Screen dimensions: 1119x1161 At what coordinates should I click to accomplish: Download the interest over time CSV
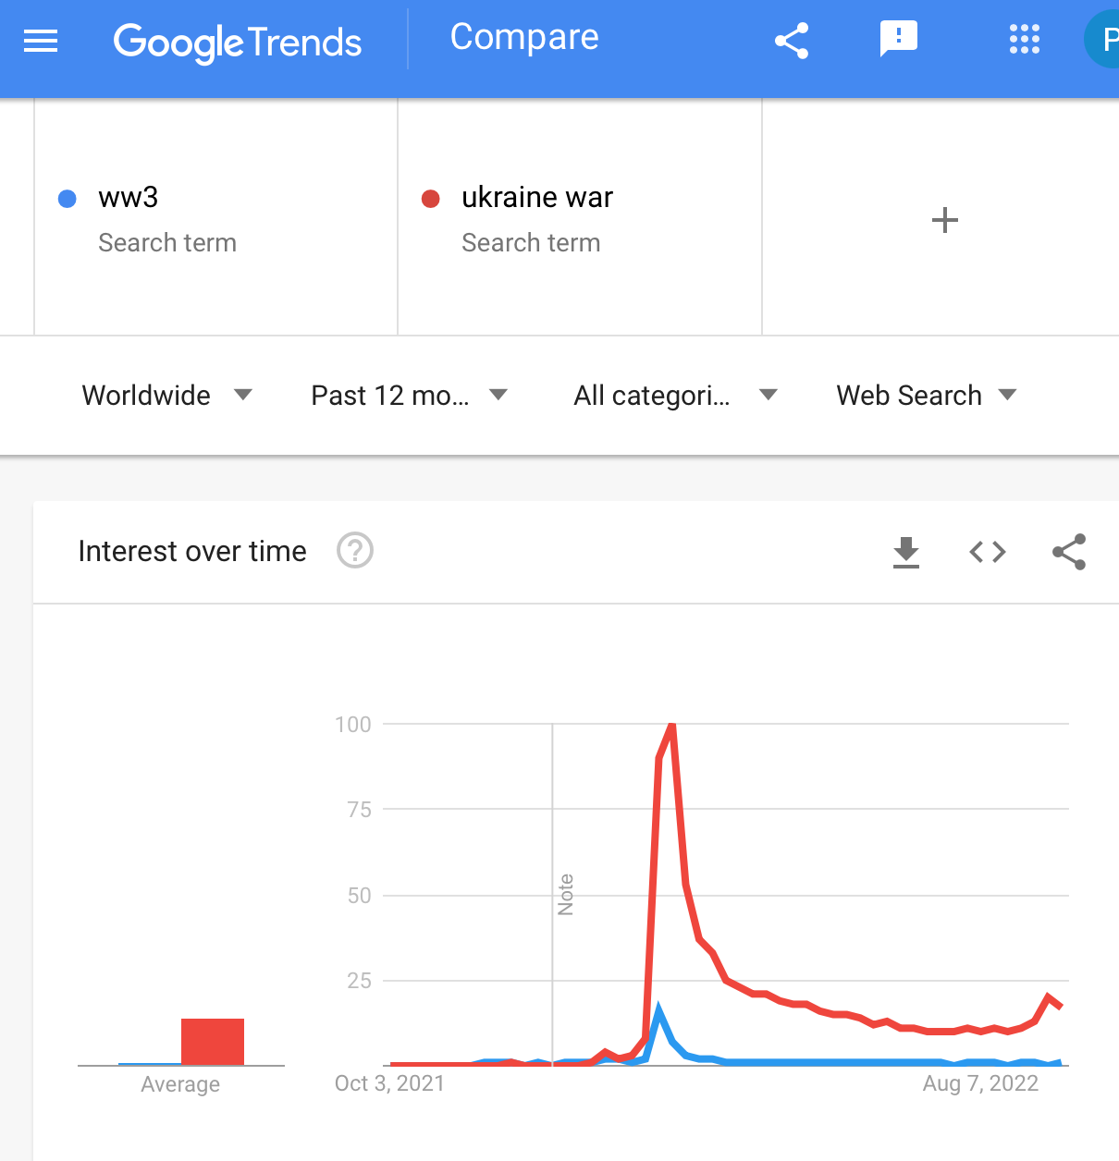point(906,552)
